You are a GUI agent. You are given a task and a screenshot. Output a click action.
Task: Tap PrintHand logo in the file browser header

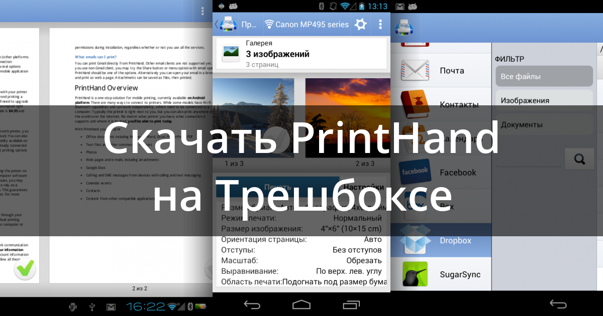pos(404,28)
